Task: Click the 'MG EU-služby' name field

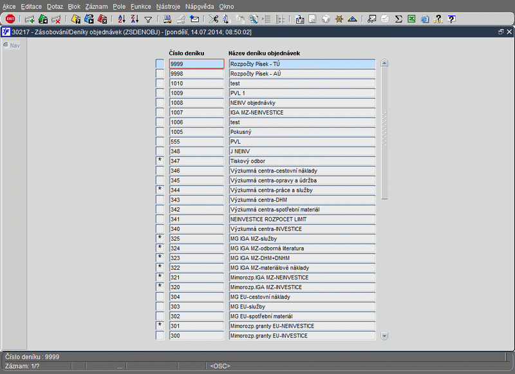Action: pos(302,306)
